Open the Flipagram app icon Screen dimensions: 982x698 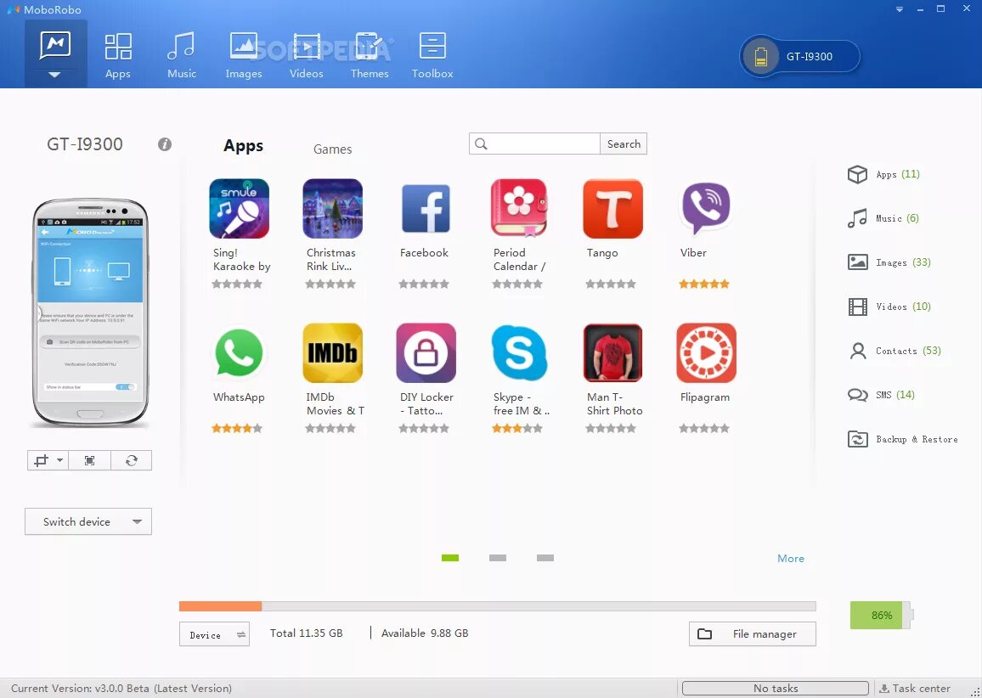click(x=706, y=353)
